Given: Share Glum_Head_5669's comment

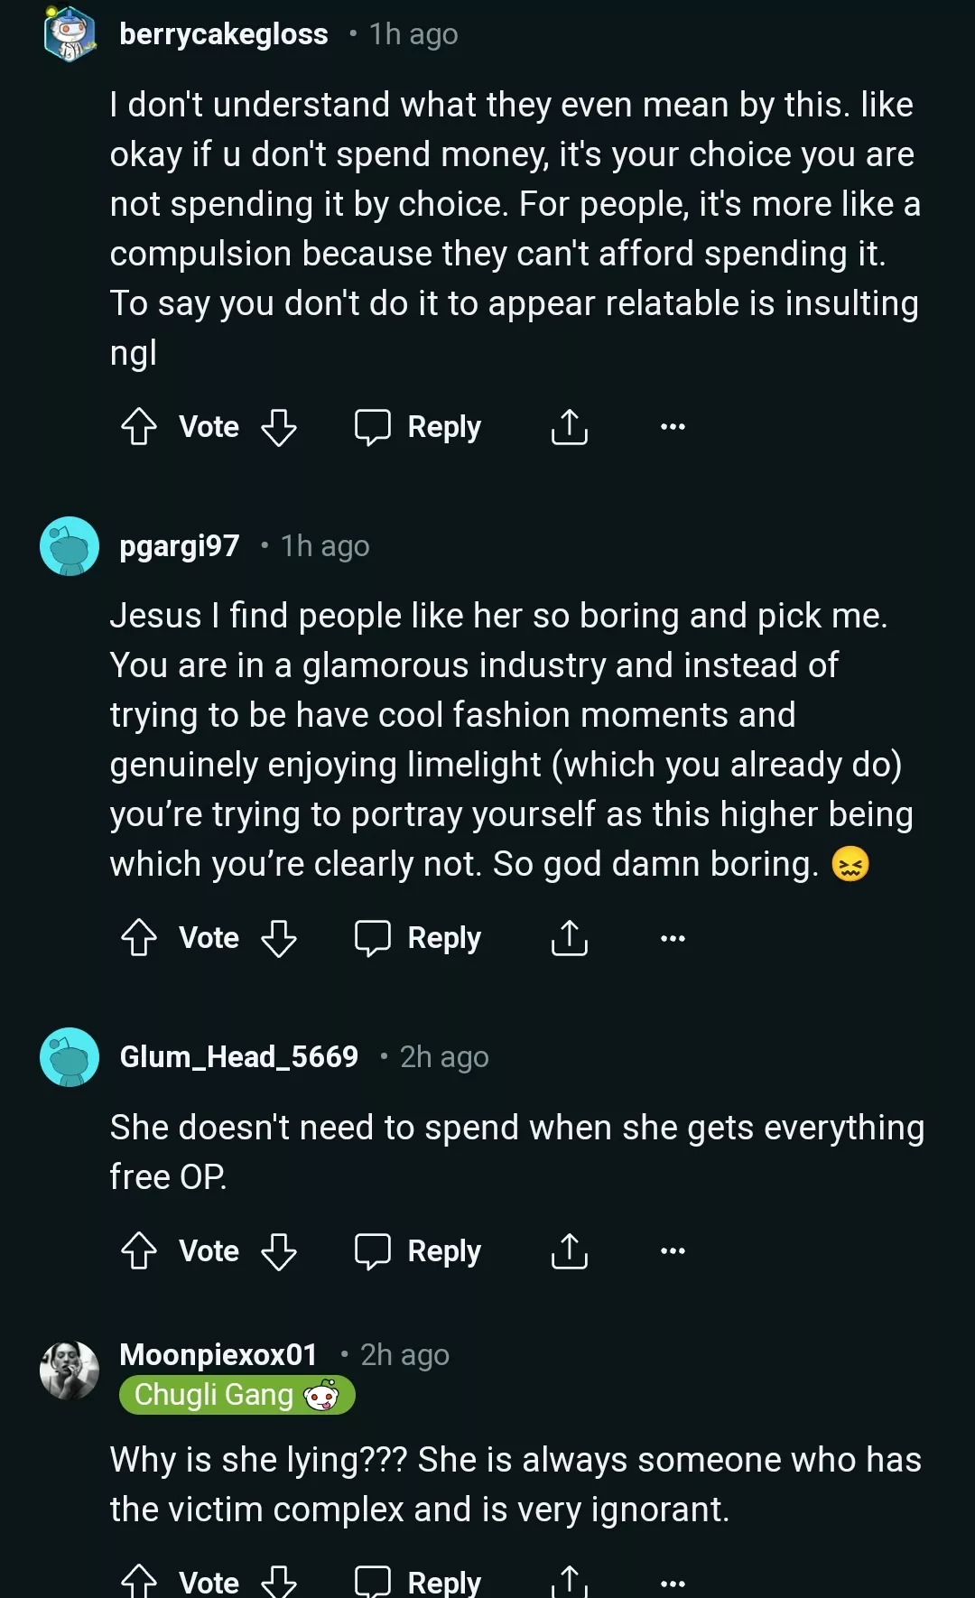Looking at the screenshot, I should [x=569, y=1251].
